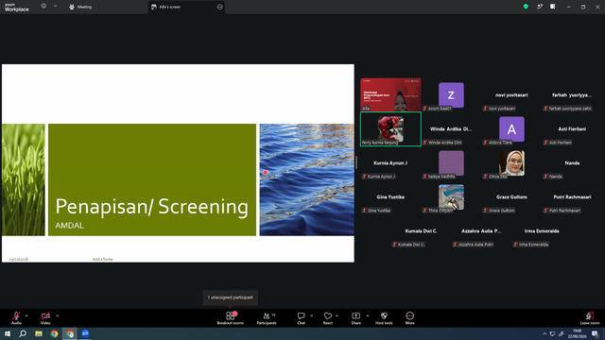Open Breakout rooms panel
The height and width of the screenshot is (340, 605).
[x=231, y=318]
